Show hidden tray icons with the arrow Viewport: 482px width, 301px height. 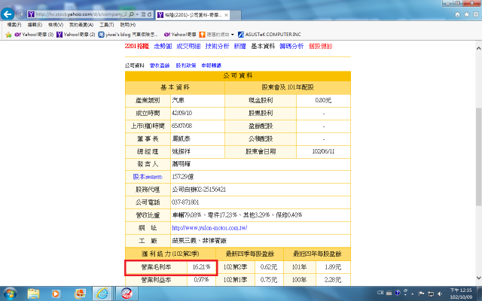[x=413, y=293]
